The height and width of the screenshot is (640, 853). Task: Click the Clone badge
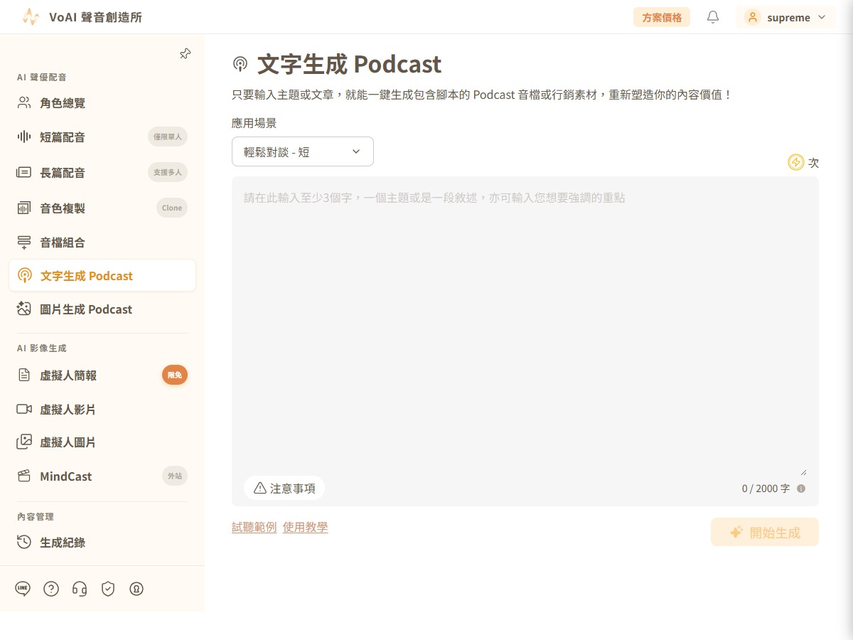172,208
